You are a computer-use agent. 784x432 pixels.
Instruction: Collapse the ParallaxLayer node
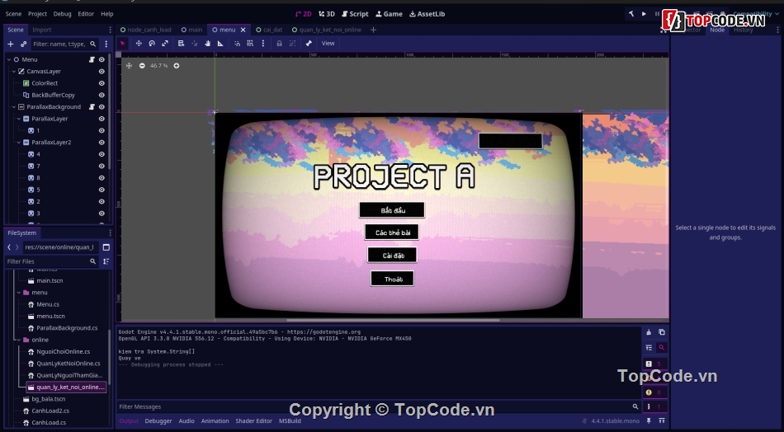(x=19, y=119)
